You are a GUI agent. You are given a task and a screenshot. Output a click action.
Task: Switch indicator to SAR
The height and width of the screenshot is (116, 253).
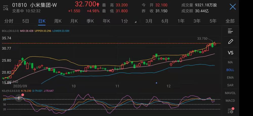230,85
